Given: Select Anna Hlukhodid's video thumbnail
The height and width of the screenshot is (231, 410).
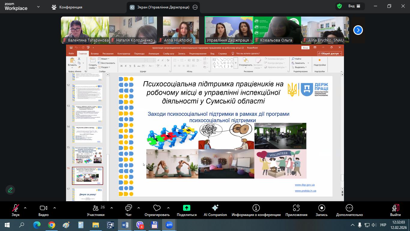Looking at the screenshot, I should point(181,30).
